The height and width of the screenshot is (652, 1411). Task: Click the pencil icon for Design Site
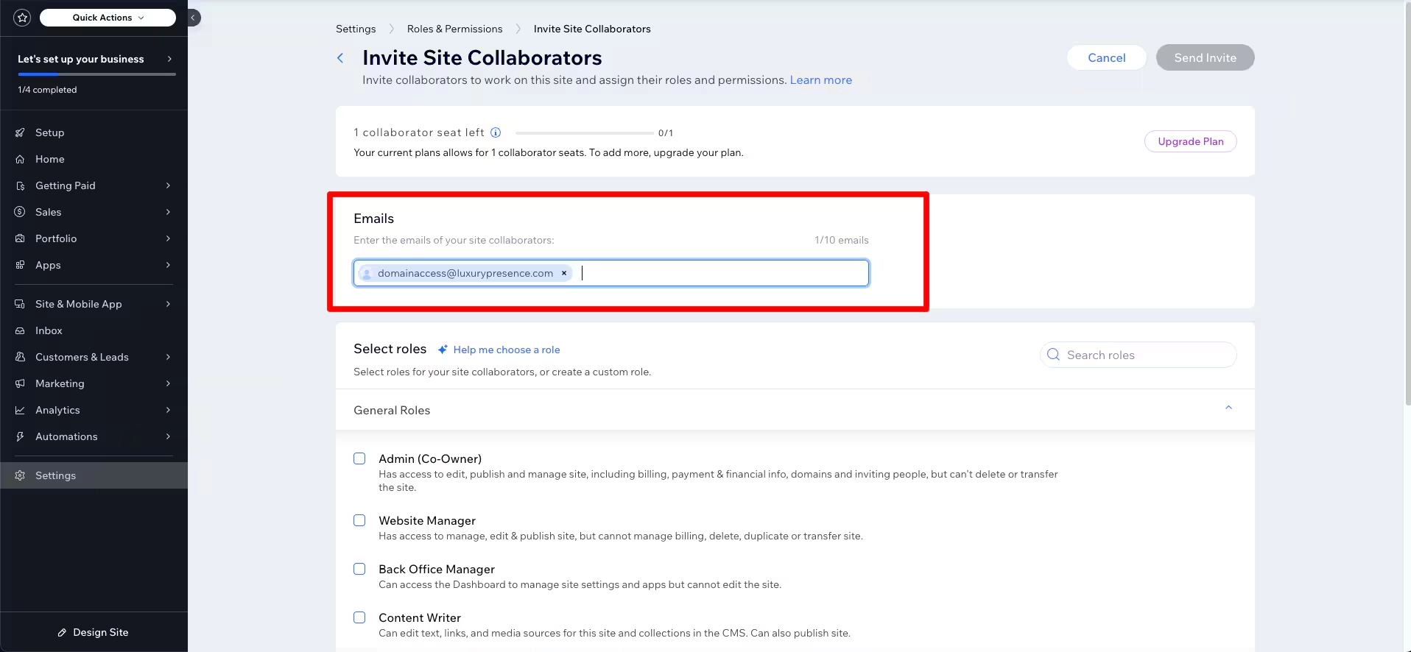click(62, 632)
